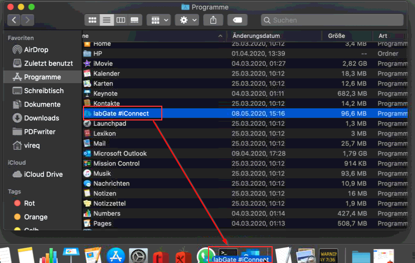Click the Share toolbar icon

(x=213, y=20)
